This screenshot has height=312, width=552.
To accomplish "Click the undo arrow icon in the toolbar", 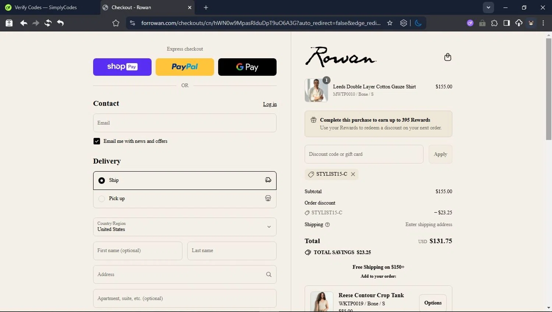I will 60,23.
